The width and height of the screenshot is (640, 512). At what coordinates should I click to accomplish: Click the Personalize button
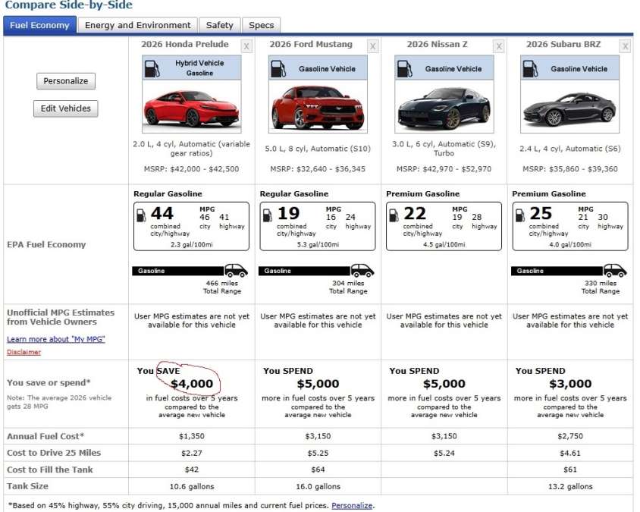[x=66, y=81]
